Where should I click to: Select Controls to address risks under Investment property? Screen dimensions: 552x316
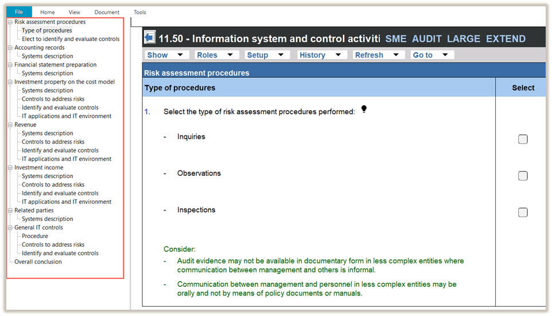click(53, 99)
